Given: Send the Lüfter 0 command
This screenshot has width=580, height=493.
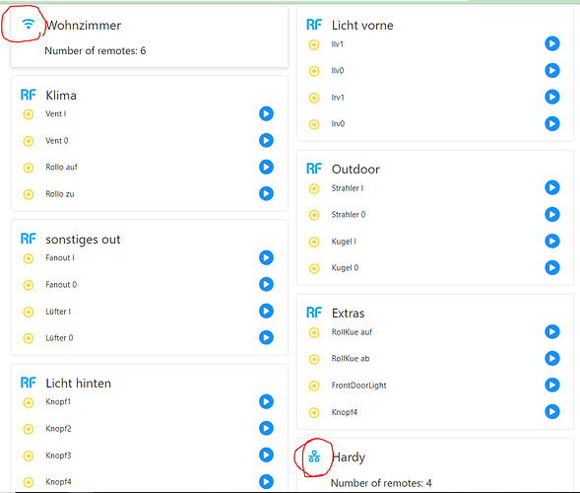Looking at the screenshot, I should coord(266,337).
